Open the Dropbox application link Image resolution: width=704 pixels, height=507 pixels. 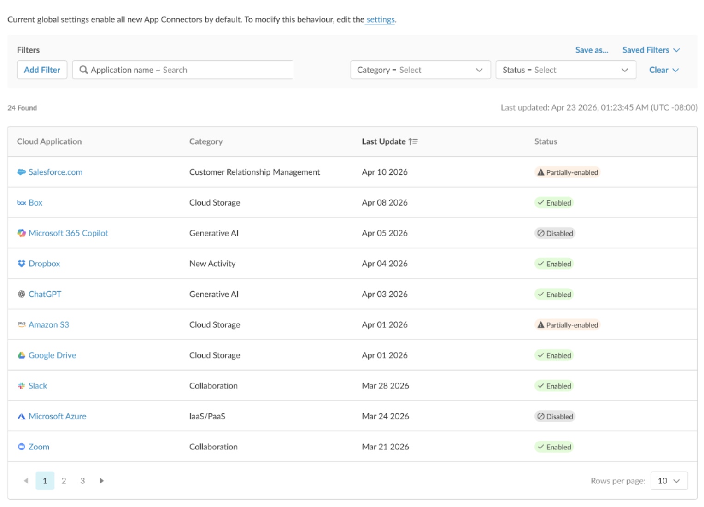[44, 264]
